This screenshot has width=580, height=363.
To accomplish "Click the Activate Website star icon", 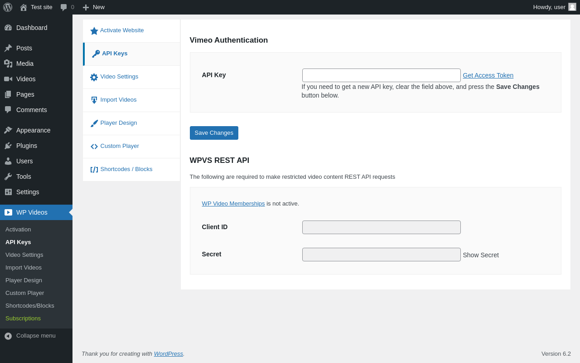I will tap(94, 31).
